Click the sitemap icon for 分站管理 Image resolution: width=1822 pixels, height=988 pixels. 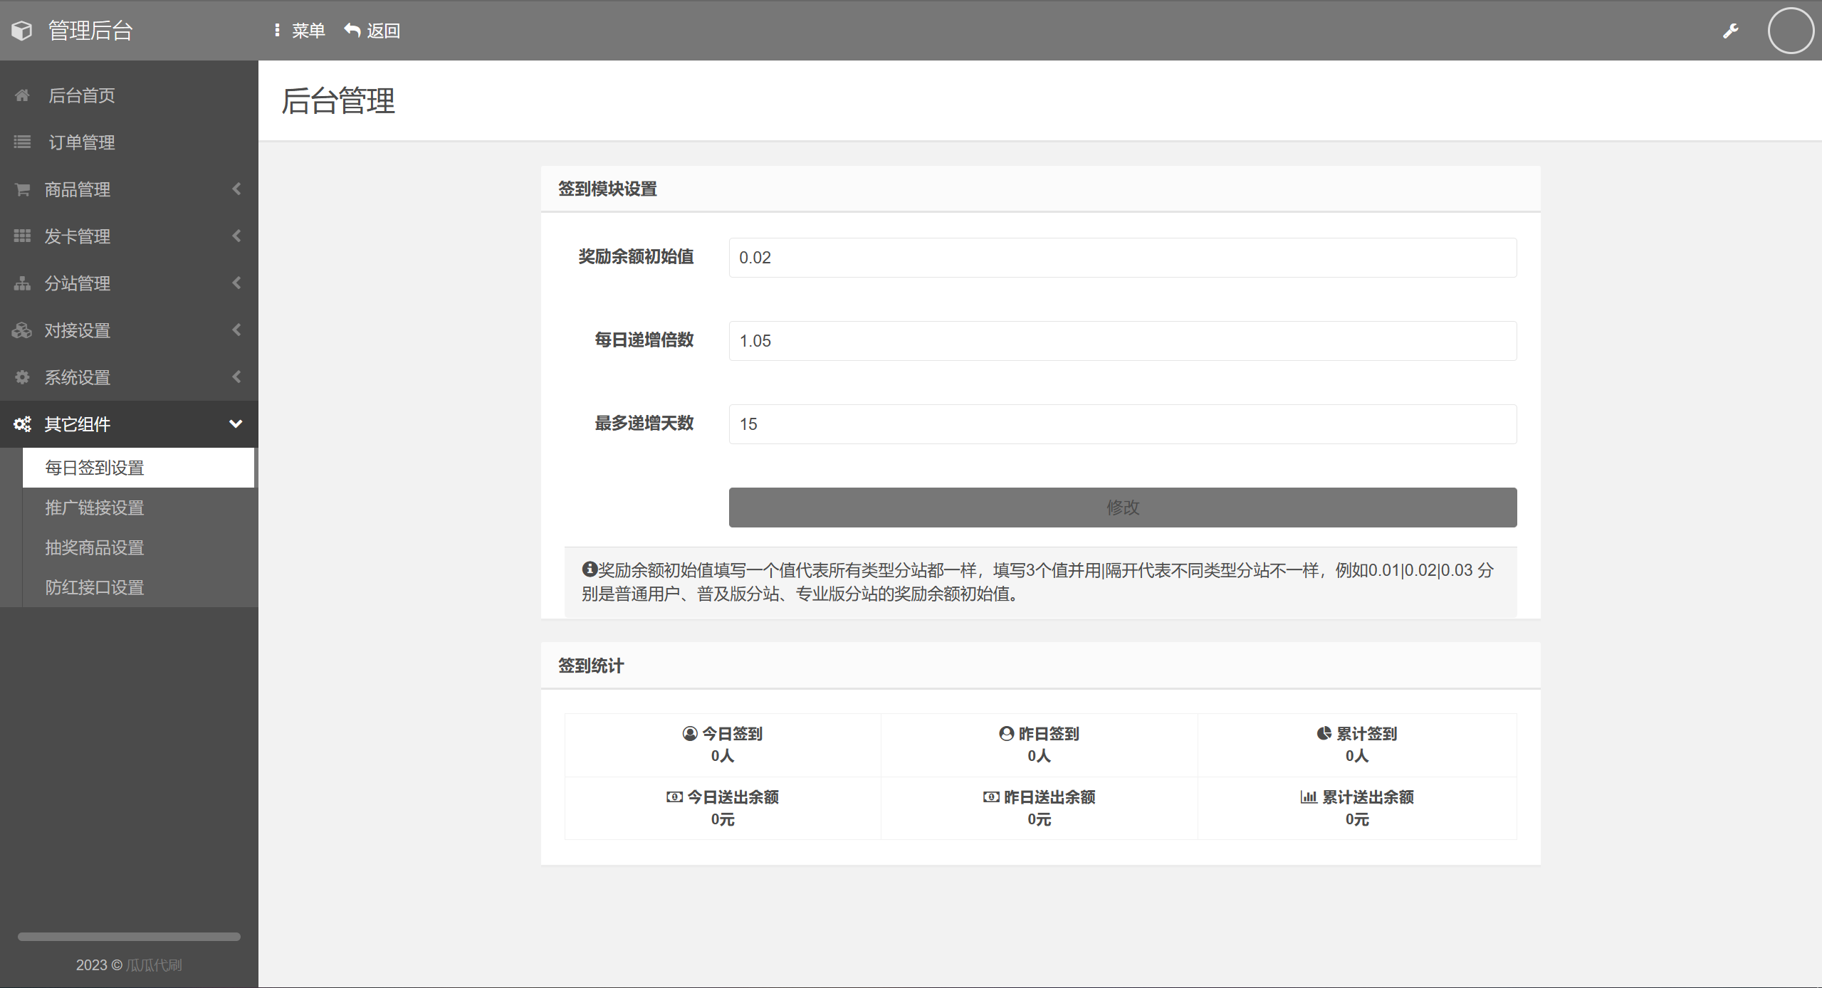click(x=22, y=283)
